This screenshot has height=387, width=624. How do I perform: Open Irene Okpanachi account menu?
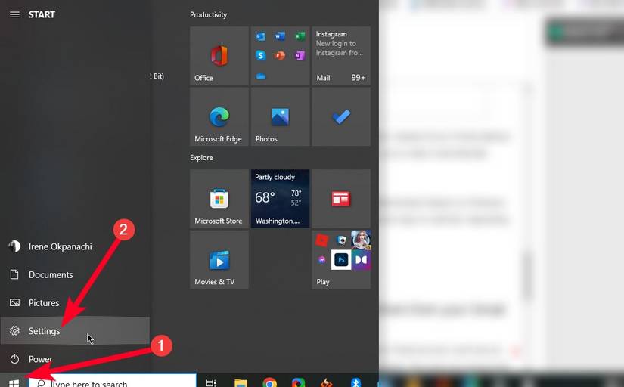(x=75, y=247)
